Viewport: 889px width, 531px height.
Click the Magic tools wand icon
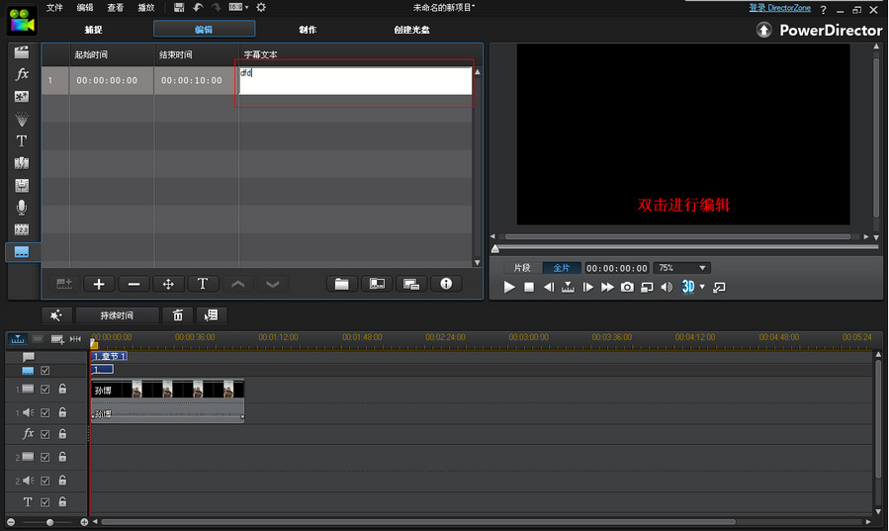click(56, 315)
